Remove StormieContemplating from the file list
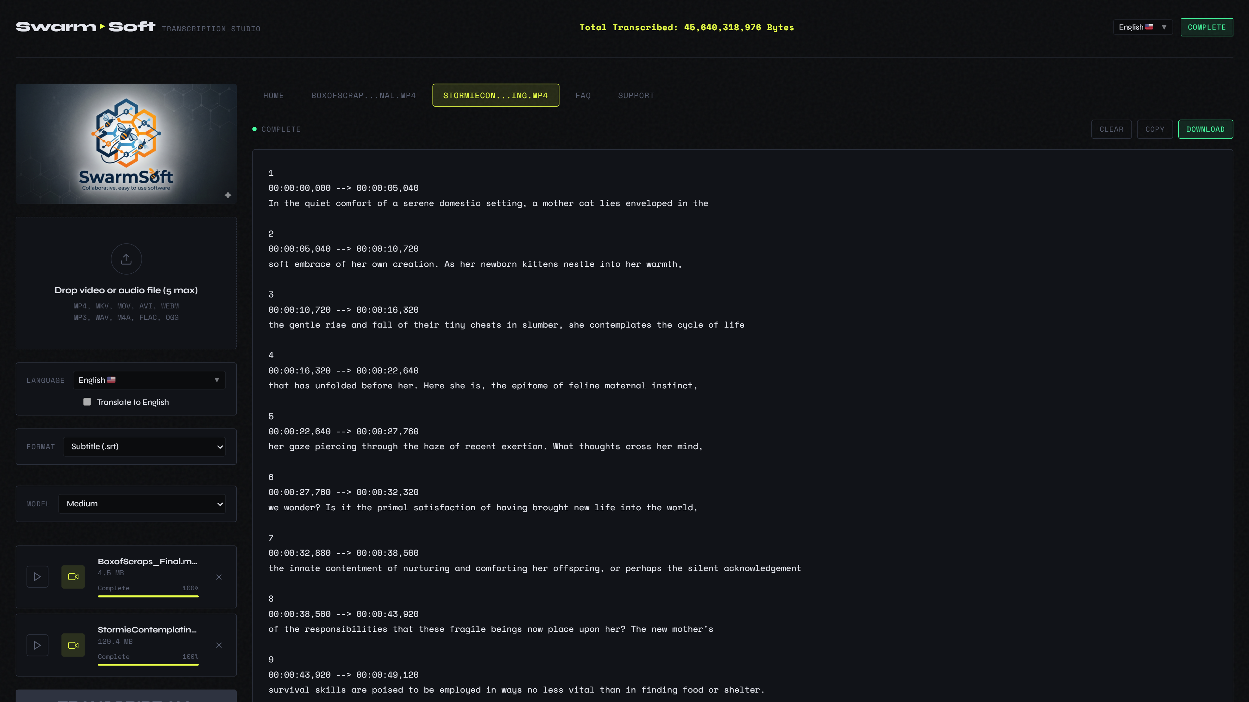This screenshot has width=1249, height=702. coord(219,645)
